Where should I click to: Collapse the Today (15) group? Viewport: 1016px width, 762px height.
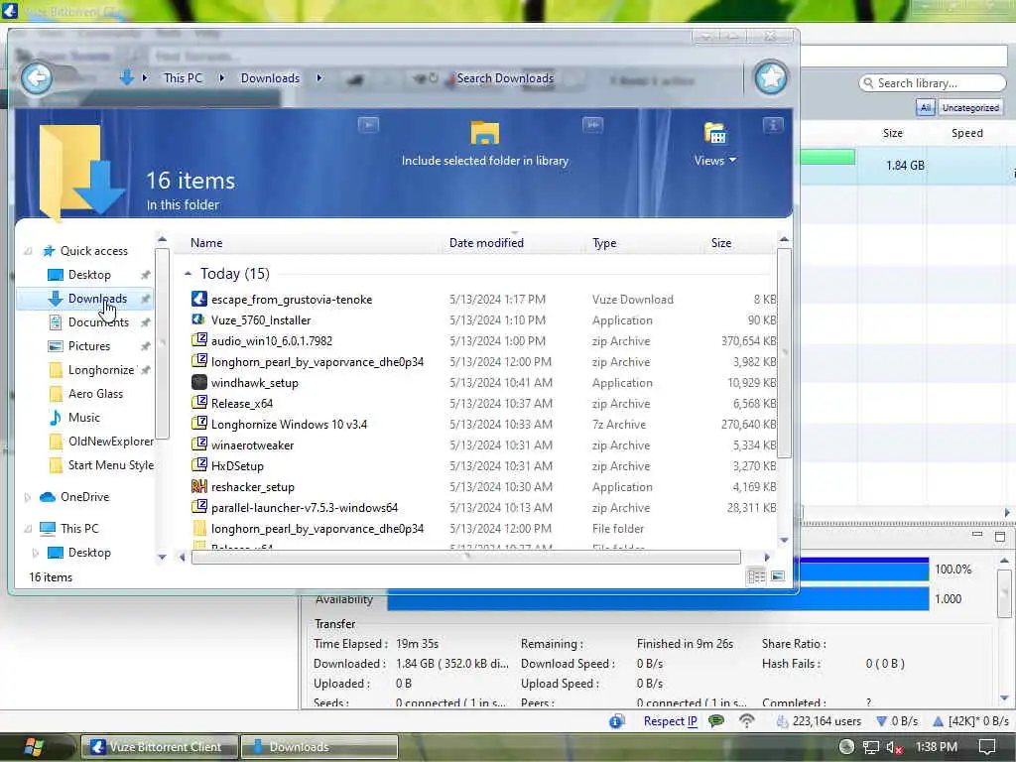click(x=188, y=274)
